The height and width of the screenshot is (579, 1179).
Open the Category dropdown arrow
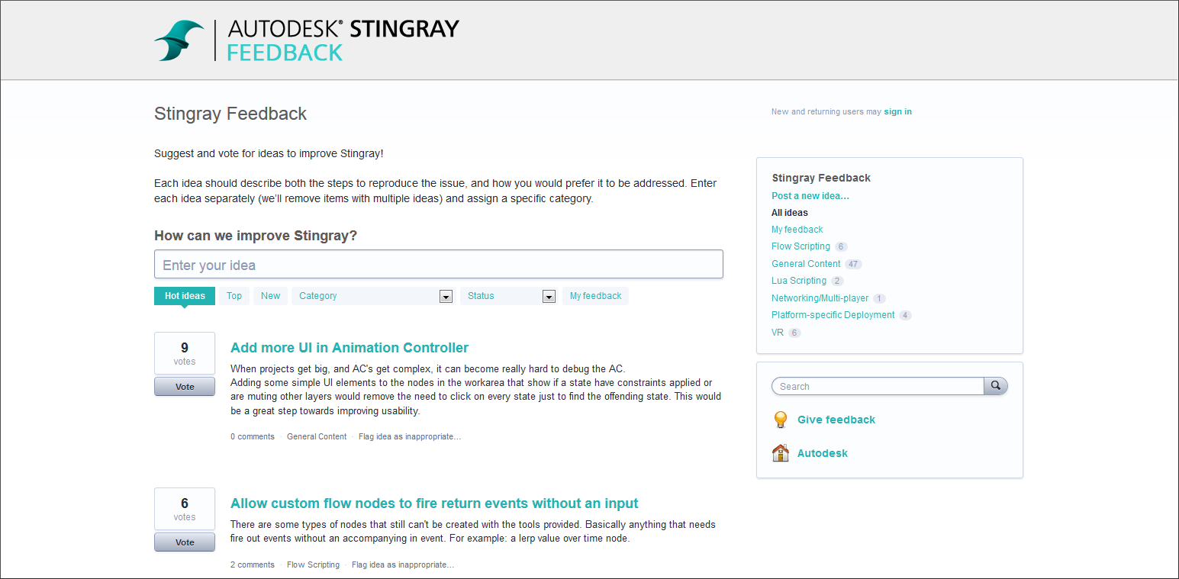446,297
